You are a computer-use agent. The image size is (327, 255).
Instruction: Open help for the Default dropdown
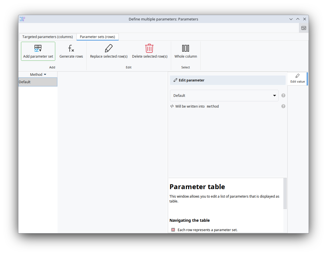click(283, 95)
